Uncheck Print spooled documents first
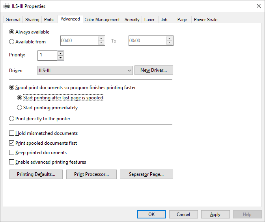Image resolution: width=265 pixels, height=222 pixels. [x=11, y=143]
